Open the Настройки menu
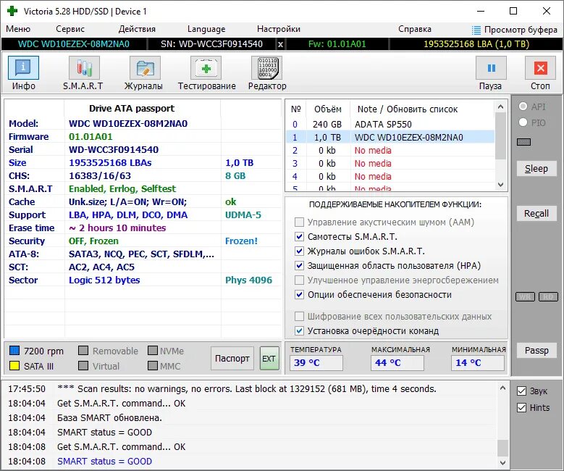The image size is (564, 471). point(279,29)
